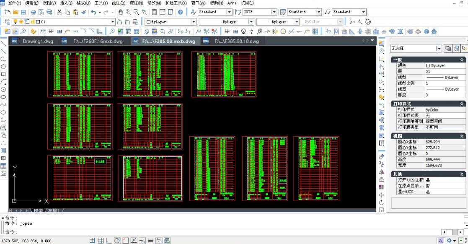Open the 标注(N) menu

(x=136, y=3)
